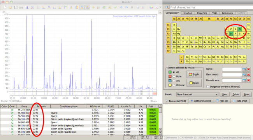This screenshot has height=140, width=253.
Task: Toggle the Fe iron element
Action: click(x=205, y=38)
